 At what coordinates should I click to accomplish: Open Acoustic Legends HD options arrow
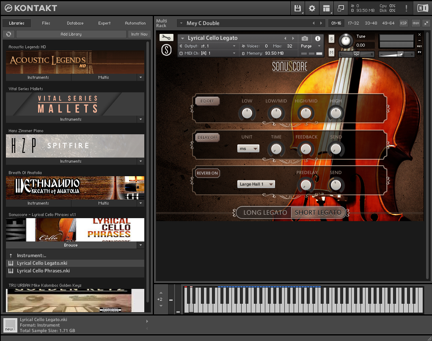click(140, 77)
